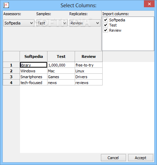Open the Assessors dropdown showing Softpedia

coord(19,23)
